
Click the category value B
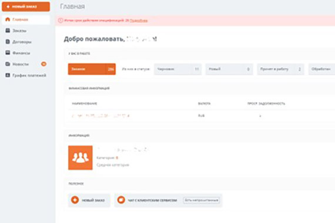pos(117,158)
